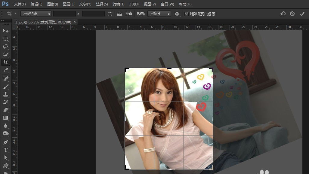Select the Quick Selection tool
309x174 pixels.
pos(6,54)
